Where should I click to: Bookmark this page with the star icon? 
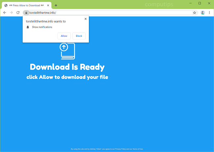pos(195,13)
